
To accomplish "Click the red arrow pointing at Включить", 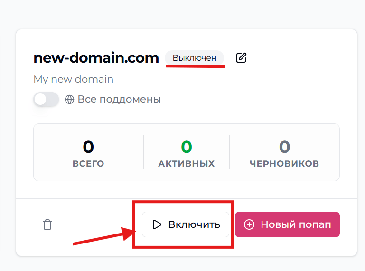I will (x=104, y=236).
